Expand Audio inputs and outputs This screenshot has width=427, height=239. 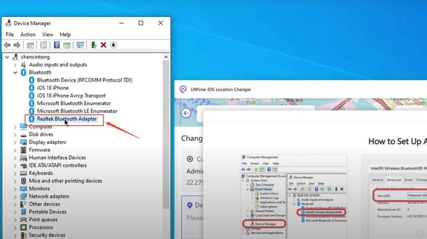pyautogui.click(x=15, y=65)
